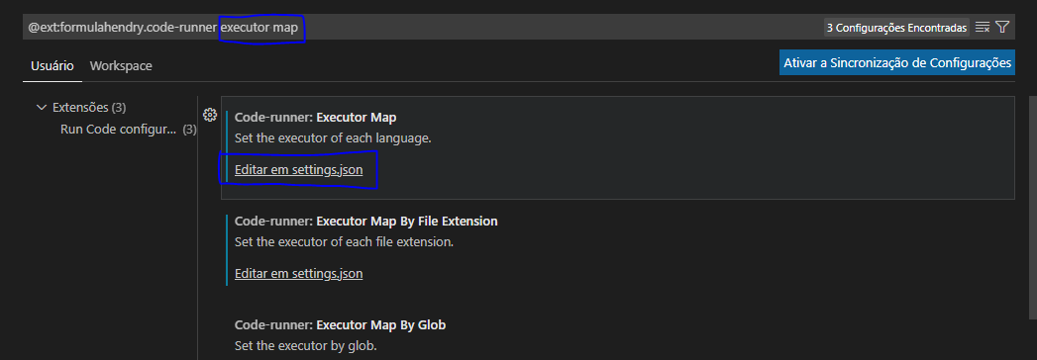Screen dimensions: 1037x360
Task: Ativar a Sincronização de Configurações
Action: [896, 63]
